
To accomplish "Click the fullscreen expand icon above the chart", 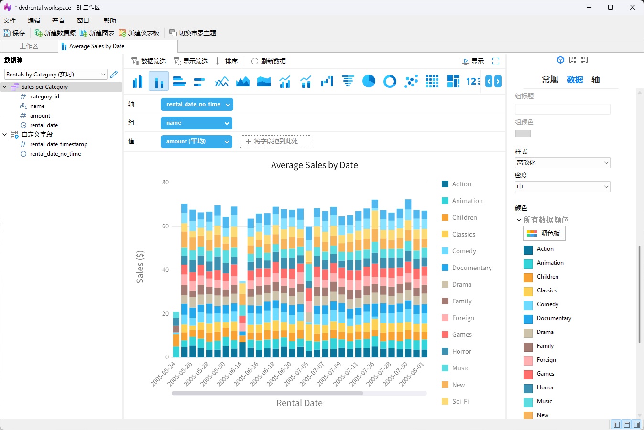I will point(496,61).
